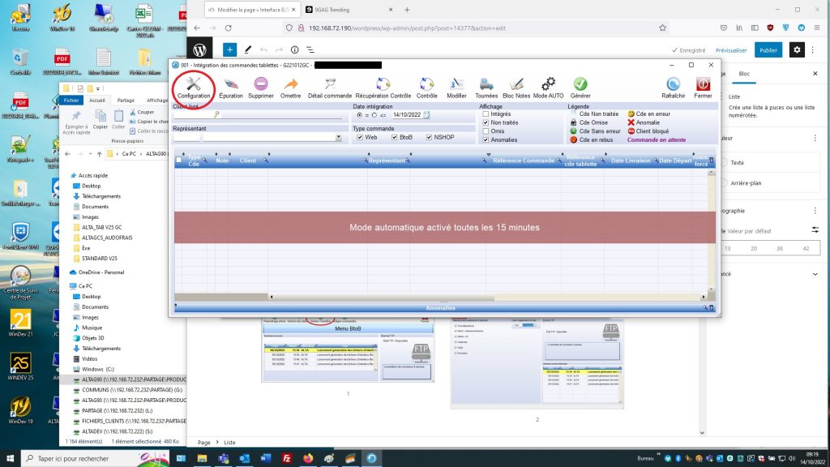The width and height of the screenshot is (830, 467).
Task: Open the Configuration tool
Action: coord(194,87)
